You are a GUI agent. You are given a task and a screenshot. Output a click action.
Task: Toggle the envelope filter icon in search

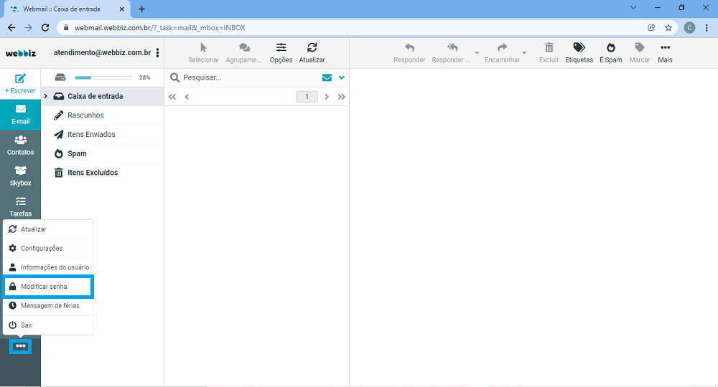(x=327, y=77)
